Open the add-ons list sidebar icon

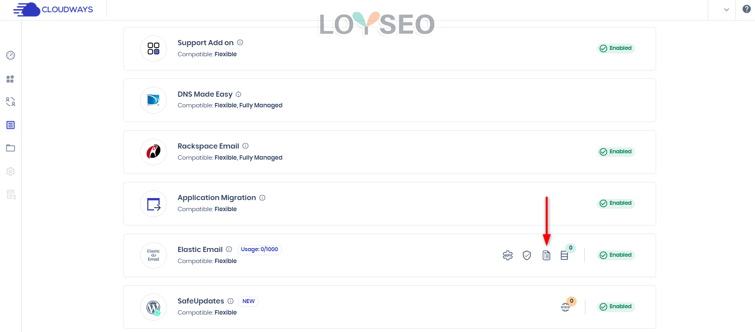(11, 125)
